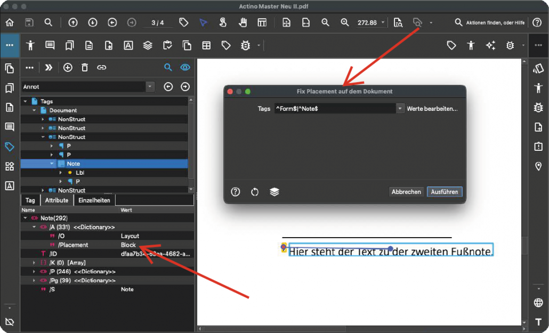The height and width of the screenshot is (333, 549).
Task: Launch the bug-checker tool in the second toolbar
Action: pos(245,45)
